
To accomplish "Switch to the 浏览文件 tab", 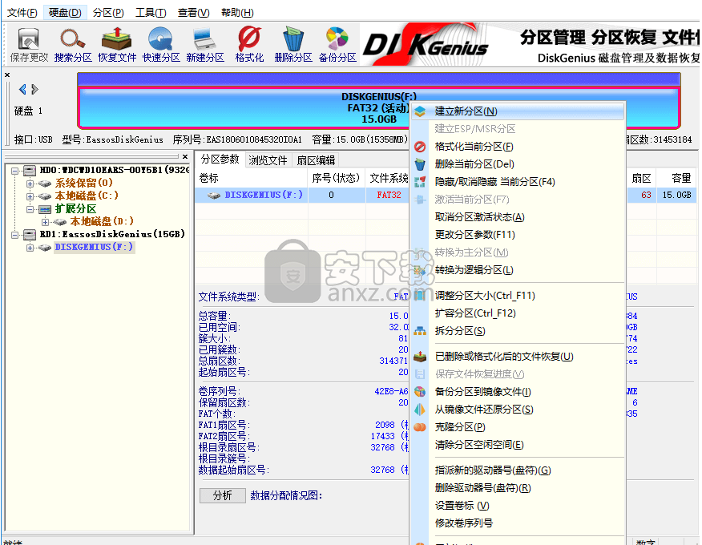I will [x=268, y=159].
